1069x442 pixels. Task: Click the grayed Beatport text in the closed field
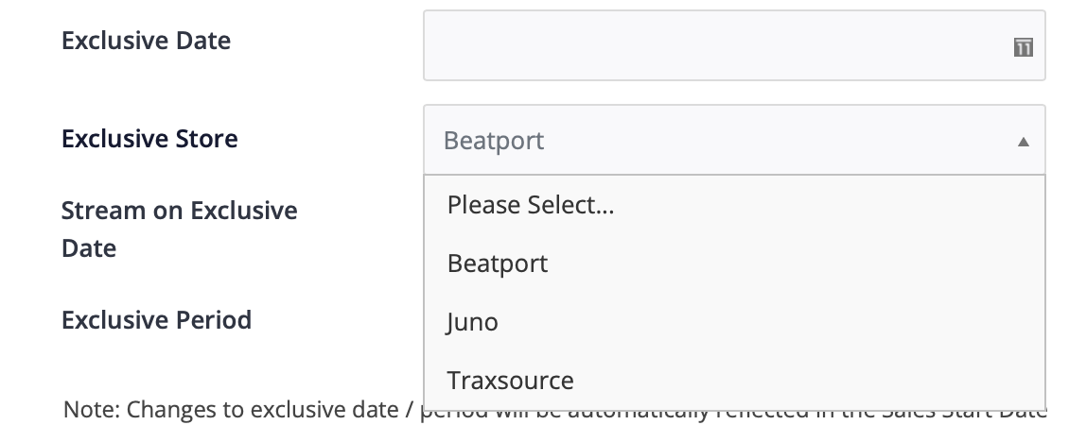coord(494,141)
